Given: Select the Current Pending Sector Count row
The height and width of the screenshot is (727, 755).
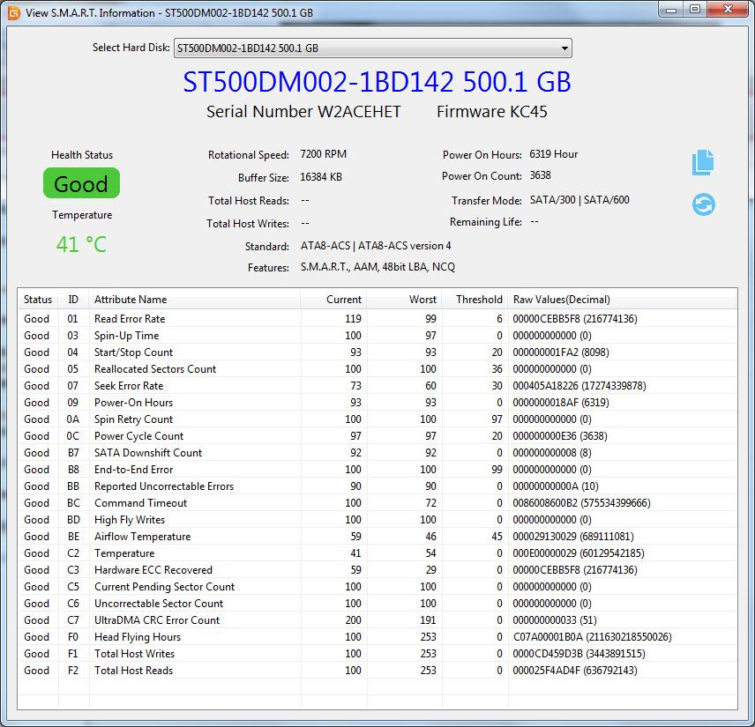Looking at the screenshot, I should (377, 587).
